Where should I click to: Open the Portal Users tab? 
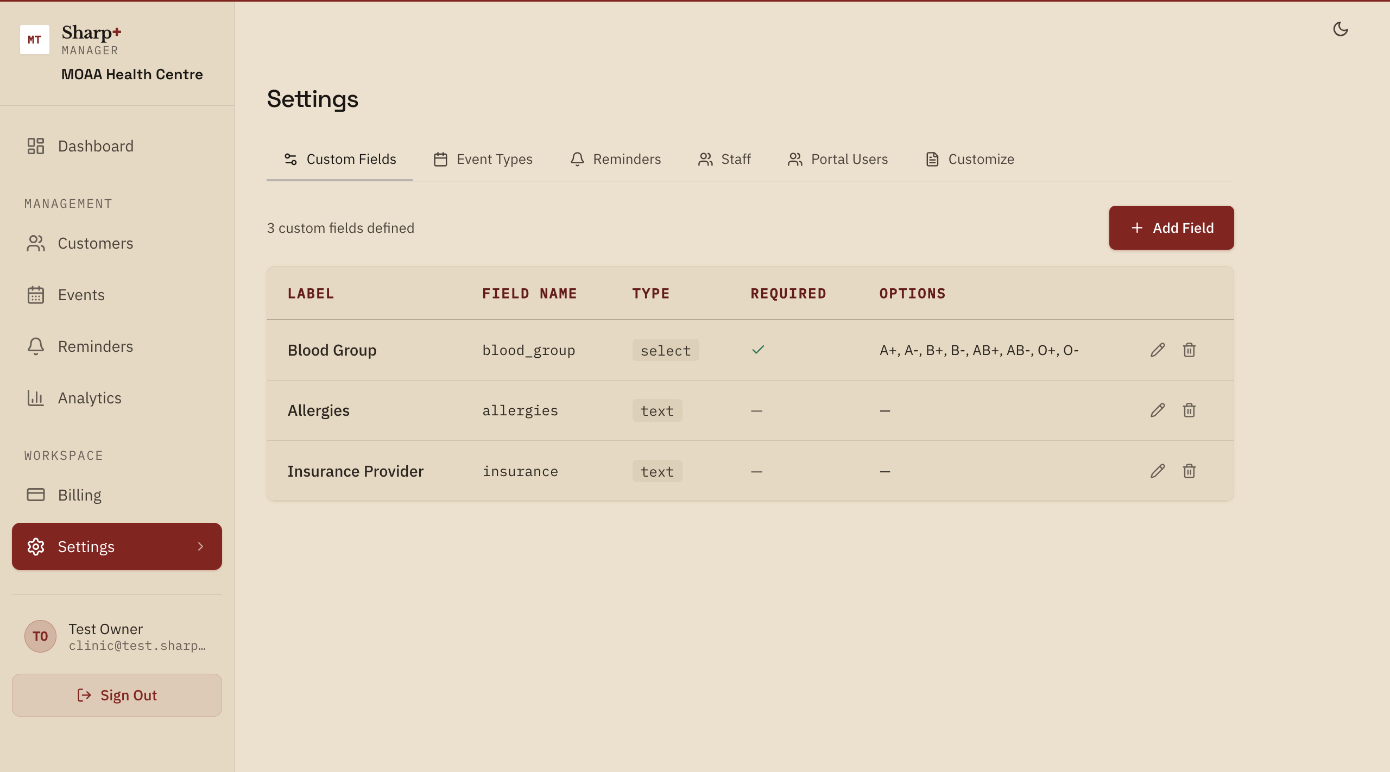[x=838, y=159]
